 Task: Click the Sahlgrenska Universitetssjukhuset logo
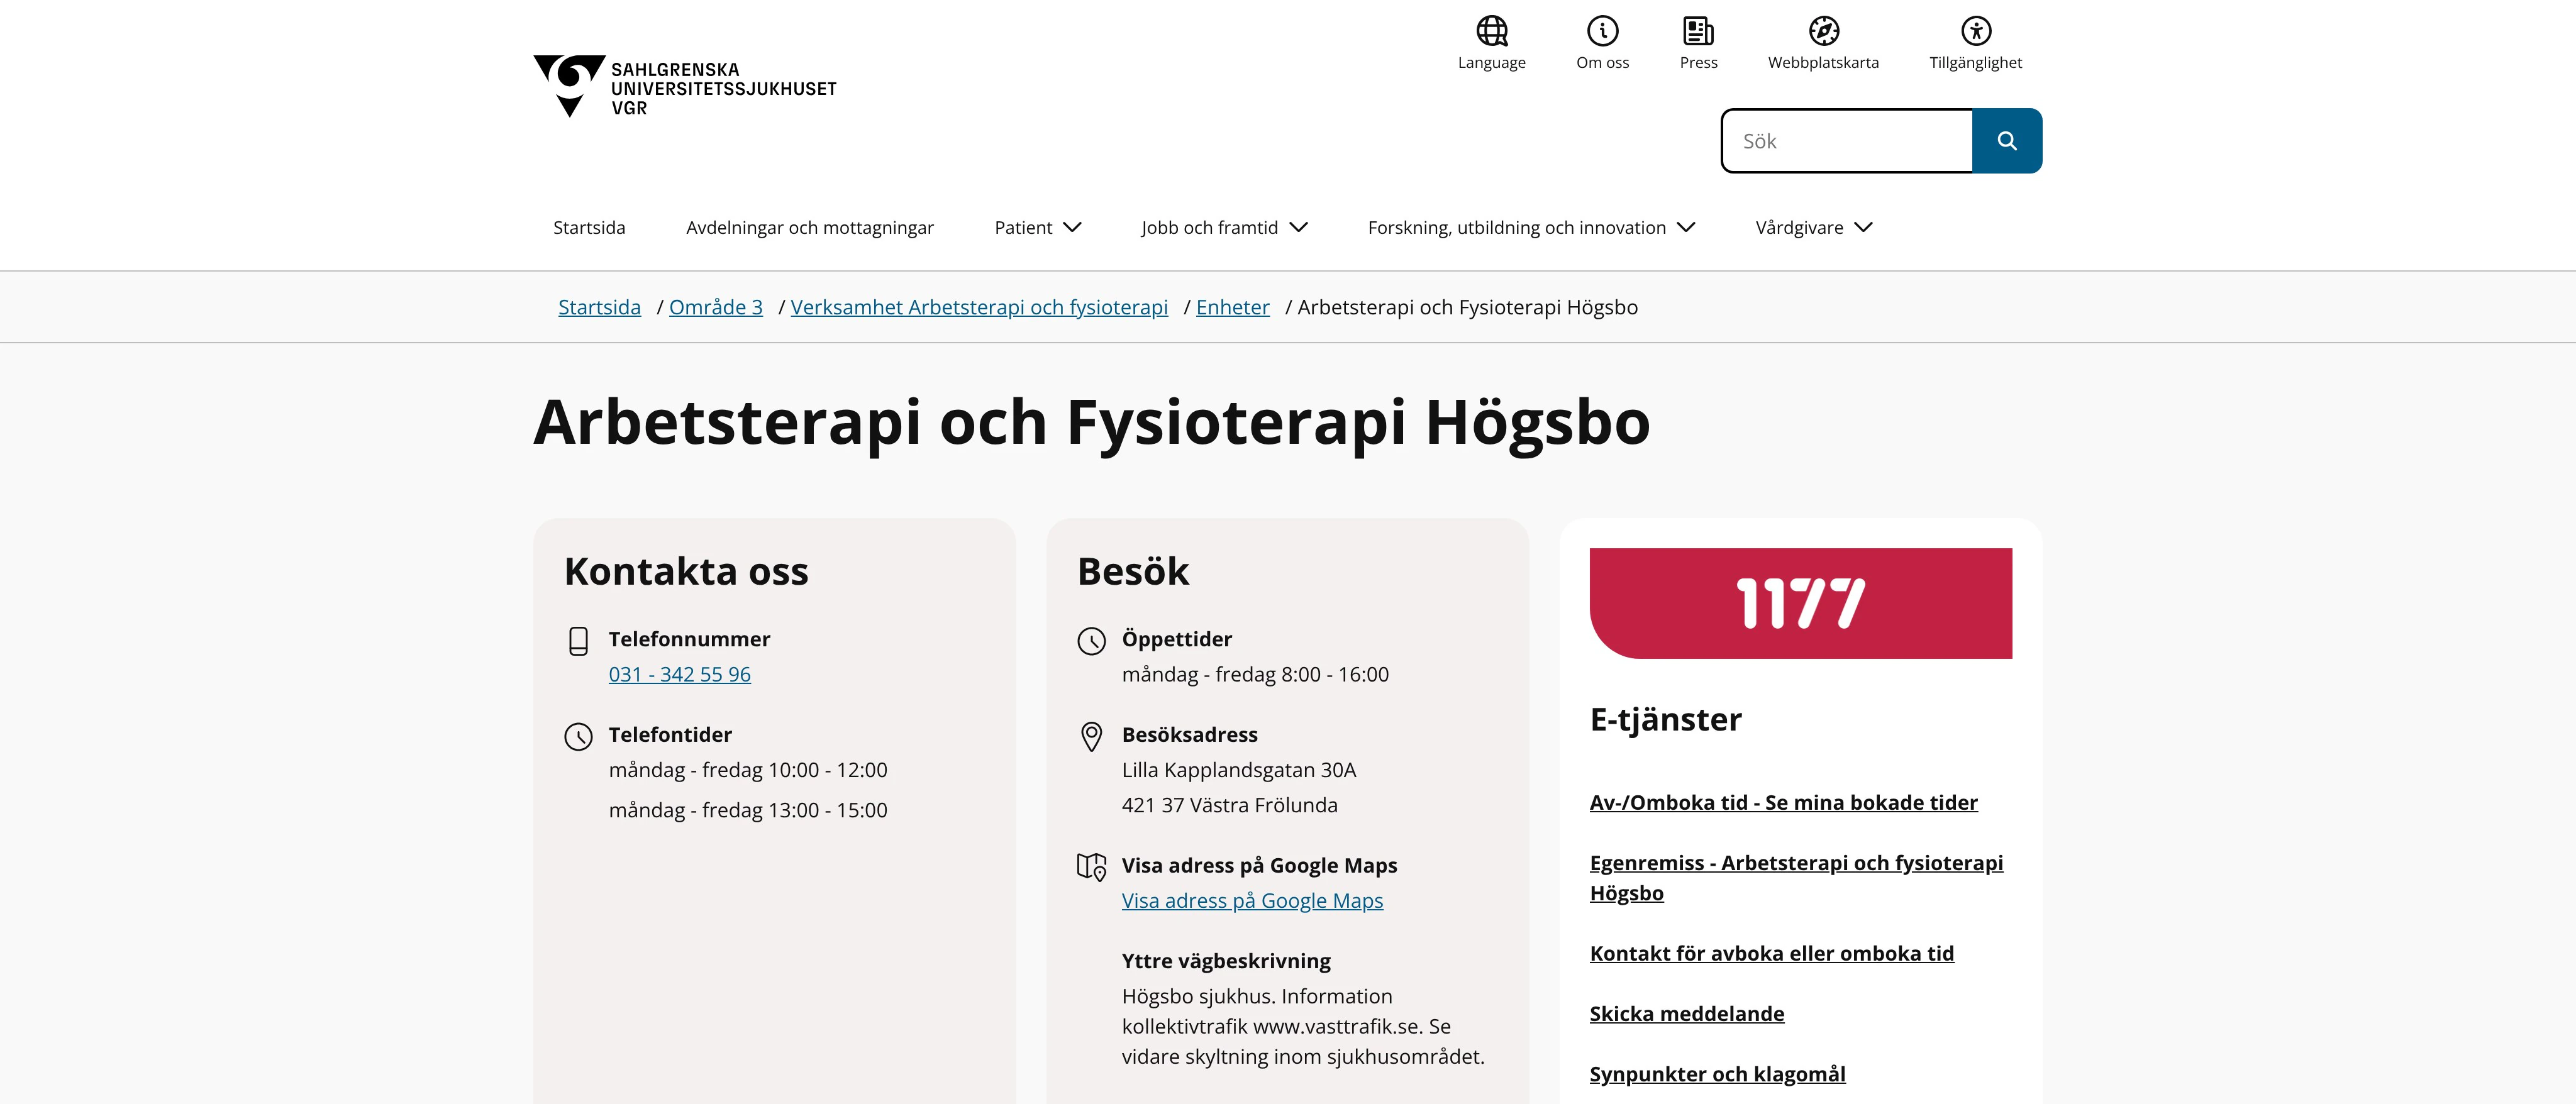[685, 87]
